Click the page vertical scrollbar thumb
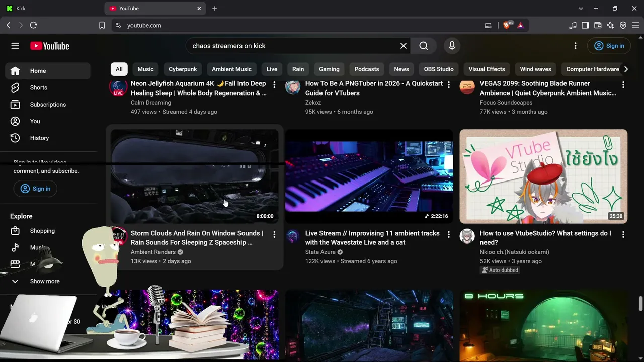Image resolution: width=644 pixels, height=362 pixels. 640,304
